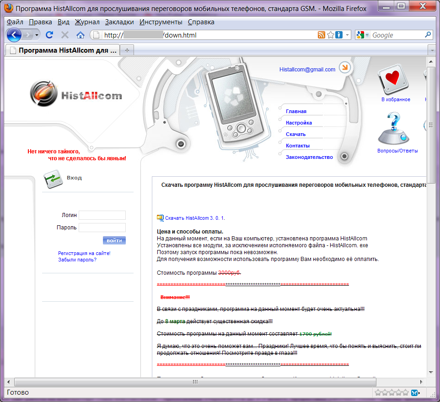Go back with the Firefox back arrow
This screenshot has height=402, width=440.
[x=14, y=35]
